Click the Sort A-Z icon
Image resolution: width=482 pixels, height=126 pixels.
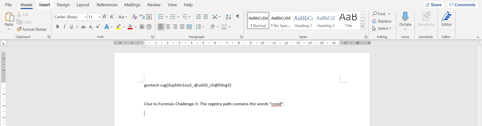coord(228,17)
